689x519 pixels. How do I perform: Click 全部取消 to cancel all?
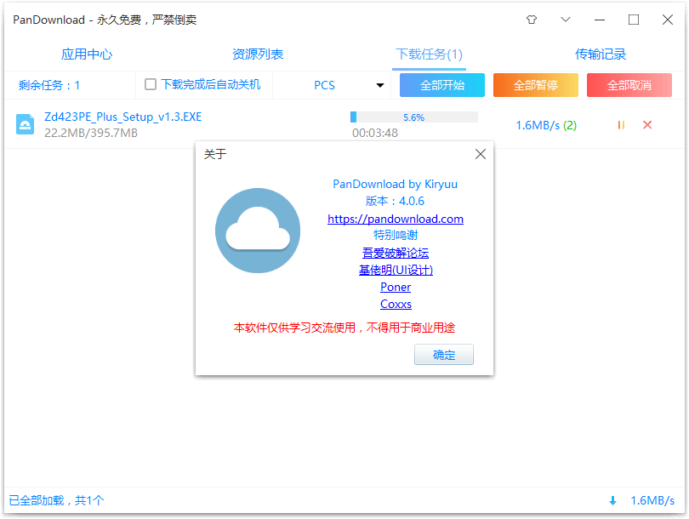pyautogui.click(x=629, y=85)
